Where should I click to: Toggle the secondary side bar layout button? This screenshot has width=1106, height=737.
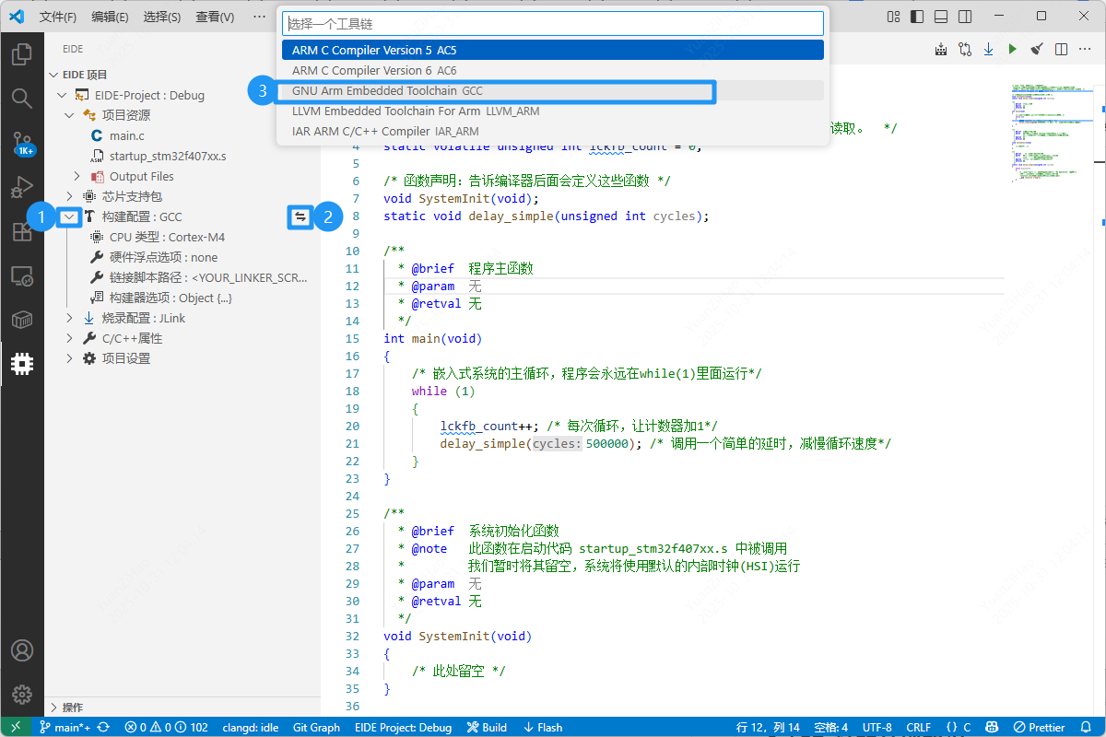(965, 17)
